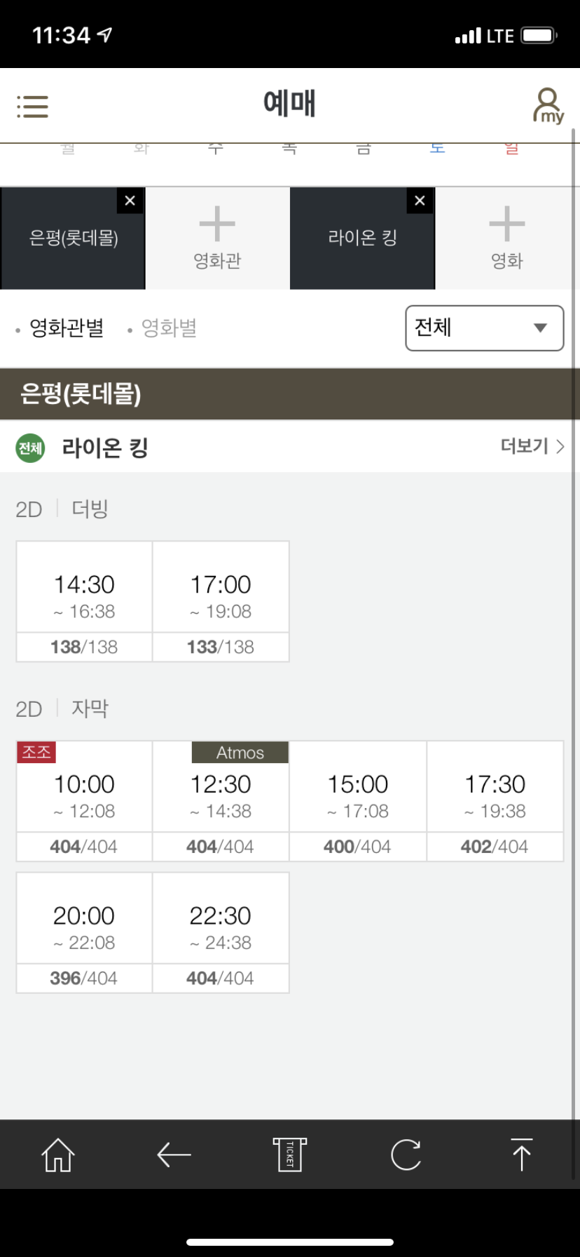Jump to top with the up-arrow icon
Image resolution: width=580 pixels, height=1257 pixels.
(x=521, y=1155)
